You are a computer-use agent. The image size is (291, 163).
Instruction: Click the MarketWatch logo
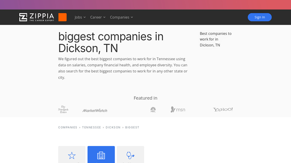[x=95, y=110]
